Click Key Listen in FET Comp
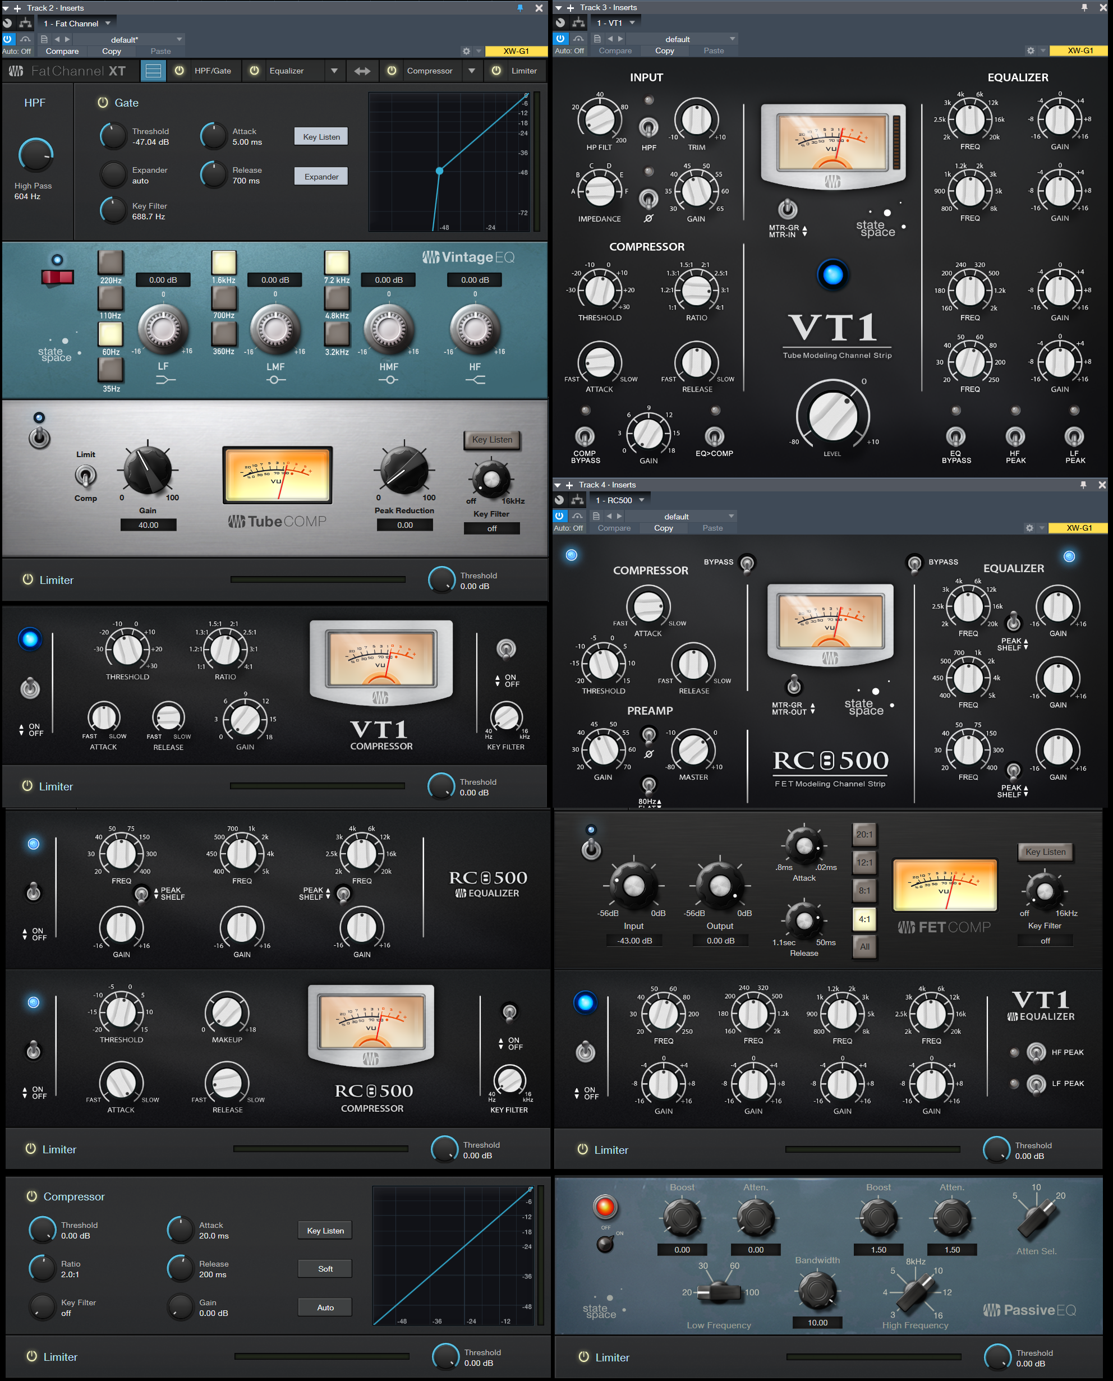The image size is (1113, 1381). [1045, 851]
